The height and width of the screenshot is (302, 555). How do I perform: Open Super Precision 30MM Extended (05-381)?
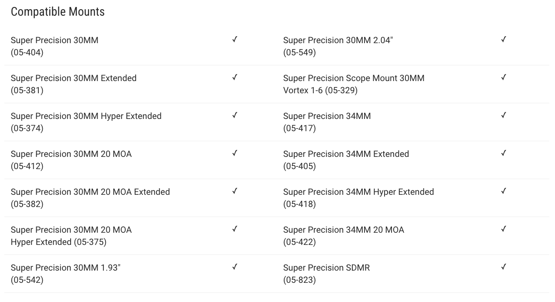coord(74,84)
